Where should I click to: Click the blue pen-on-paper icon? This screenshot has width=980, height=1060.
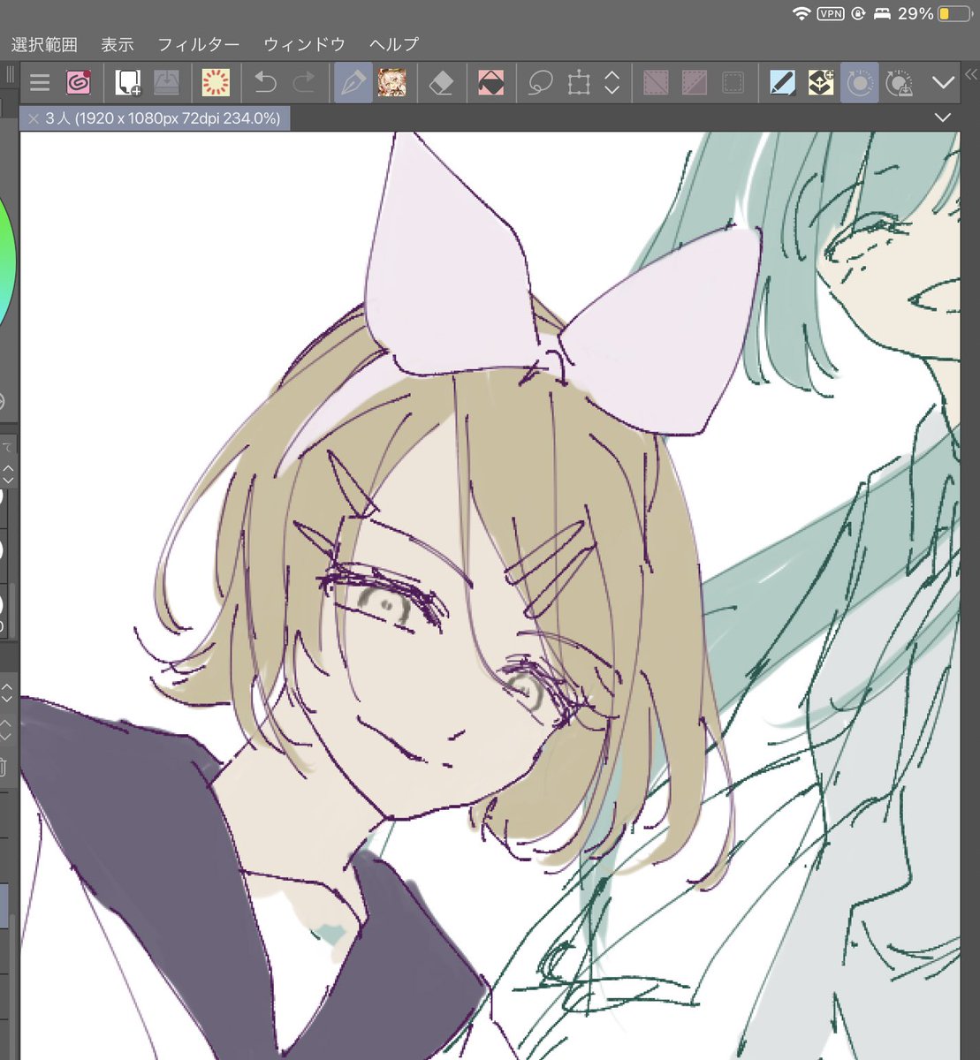(x=782, y=83)
